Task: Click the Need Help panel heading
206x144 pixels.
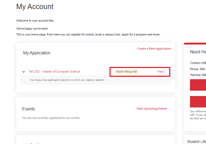Action: pos(198,52)
